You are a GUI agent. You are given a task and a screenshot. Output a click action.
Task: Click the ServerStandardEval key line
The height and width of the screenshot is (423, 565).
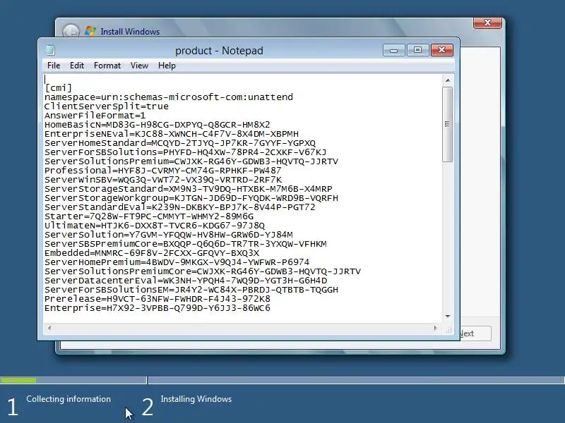click(x=180, y=207)
